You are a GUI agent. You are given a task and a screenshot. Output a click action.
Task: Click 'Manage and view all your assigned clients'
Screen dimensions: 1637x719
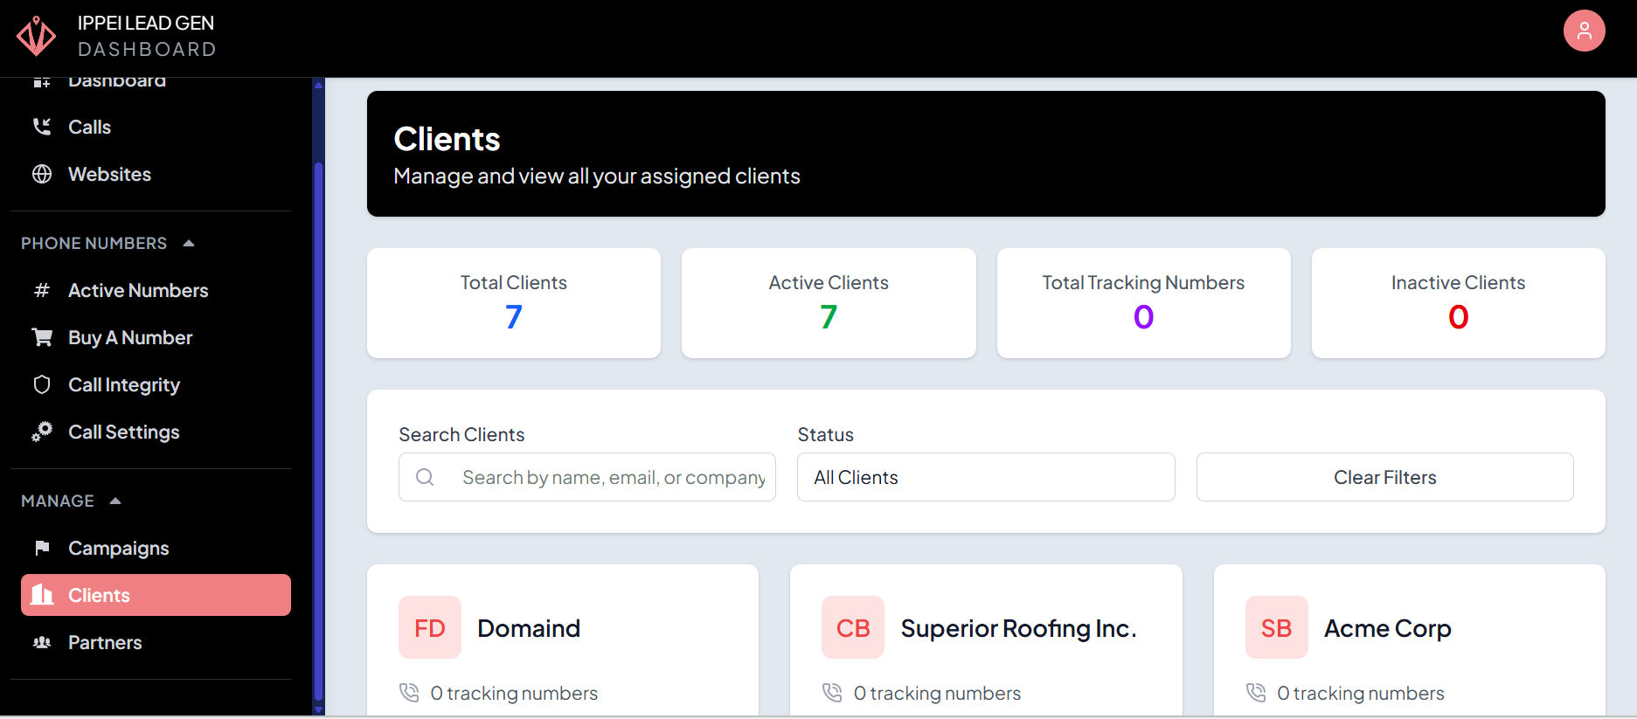click(597, 176)
